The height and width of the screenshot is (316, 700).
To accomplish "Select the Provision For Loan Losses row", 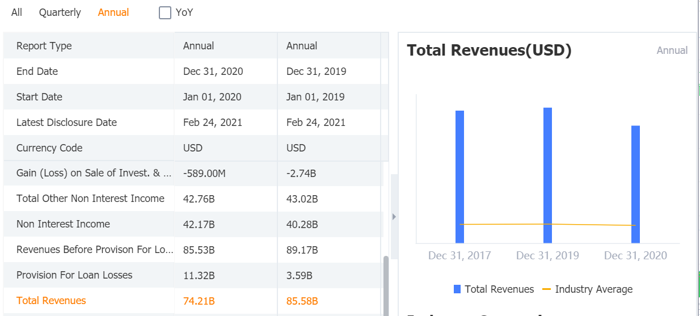I will (x=74, y=275).
